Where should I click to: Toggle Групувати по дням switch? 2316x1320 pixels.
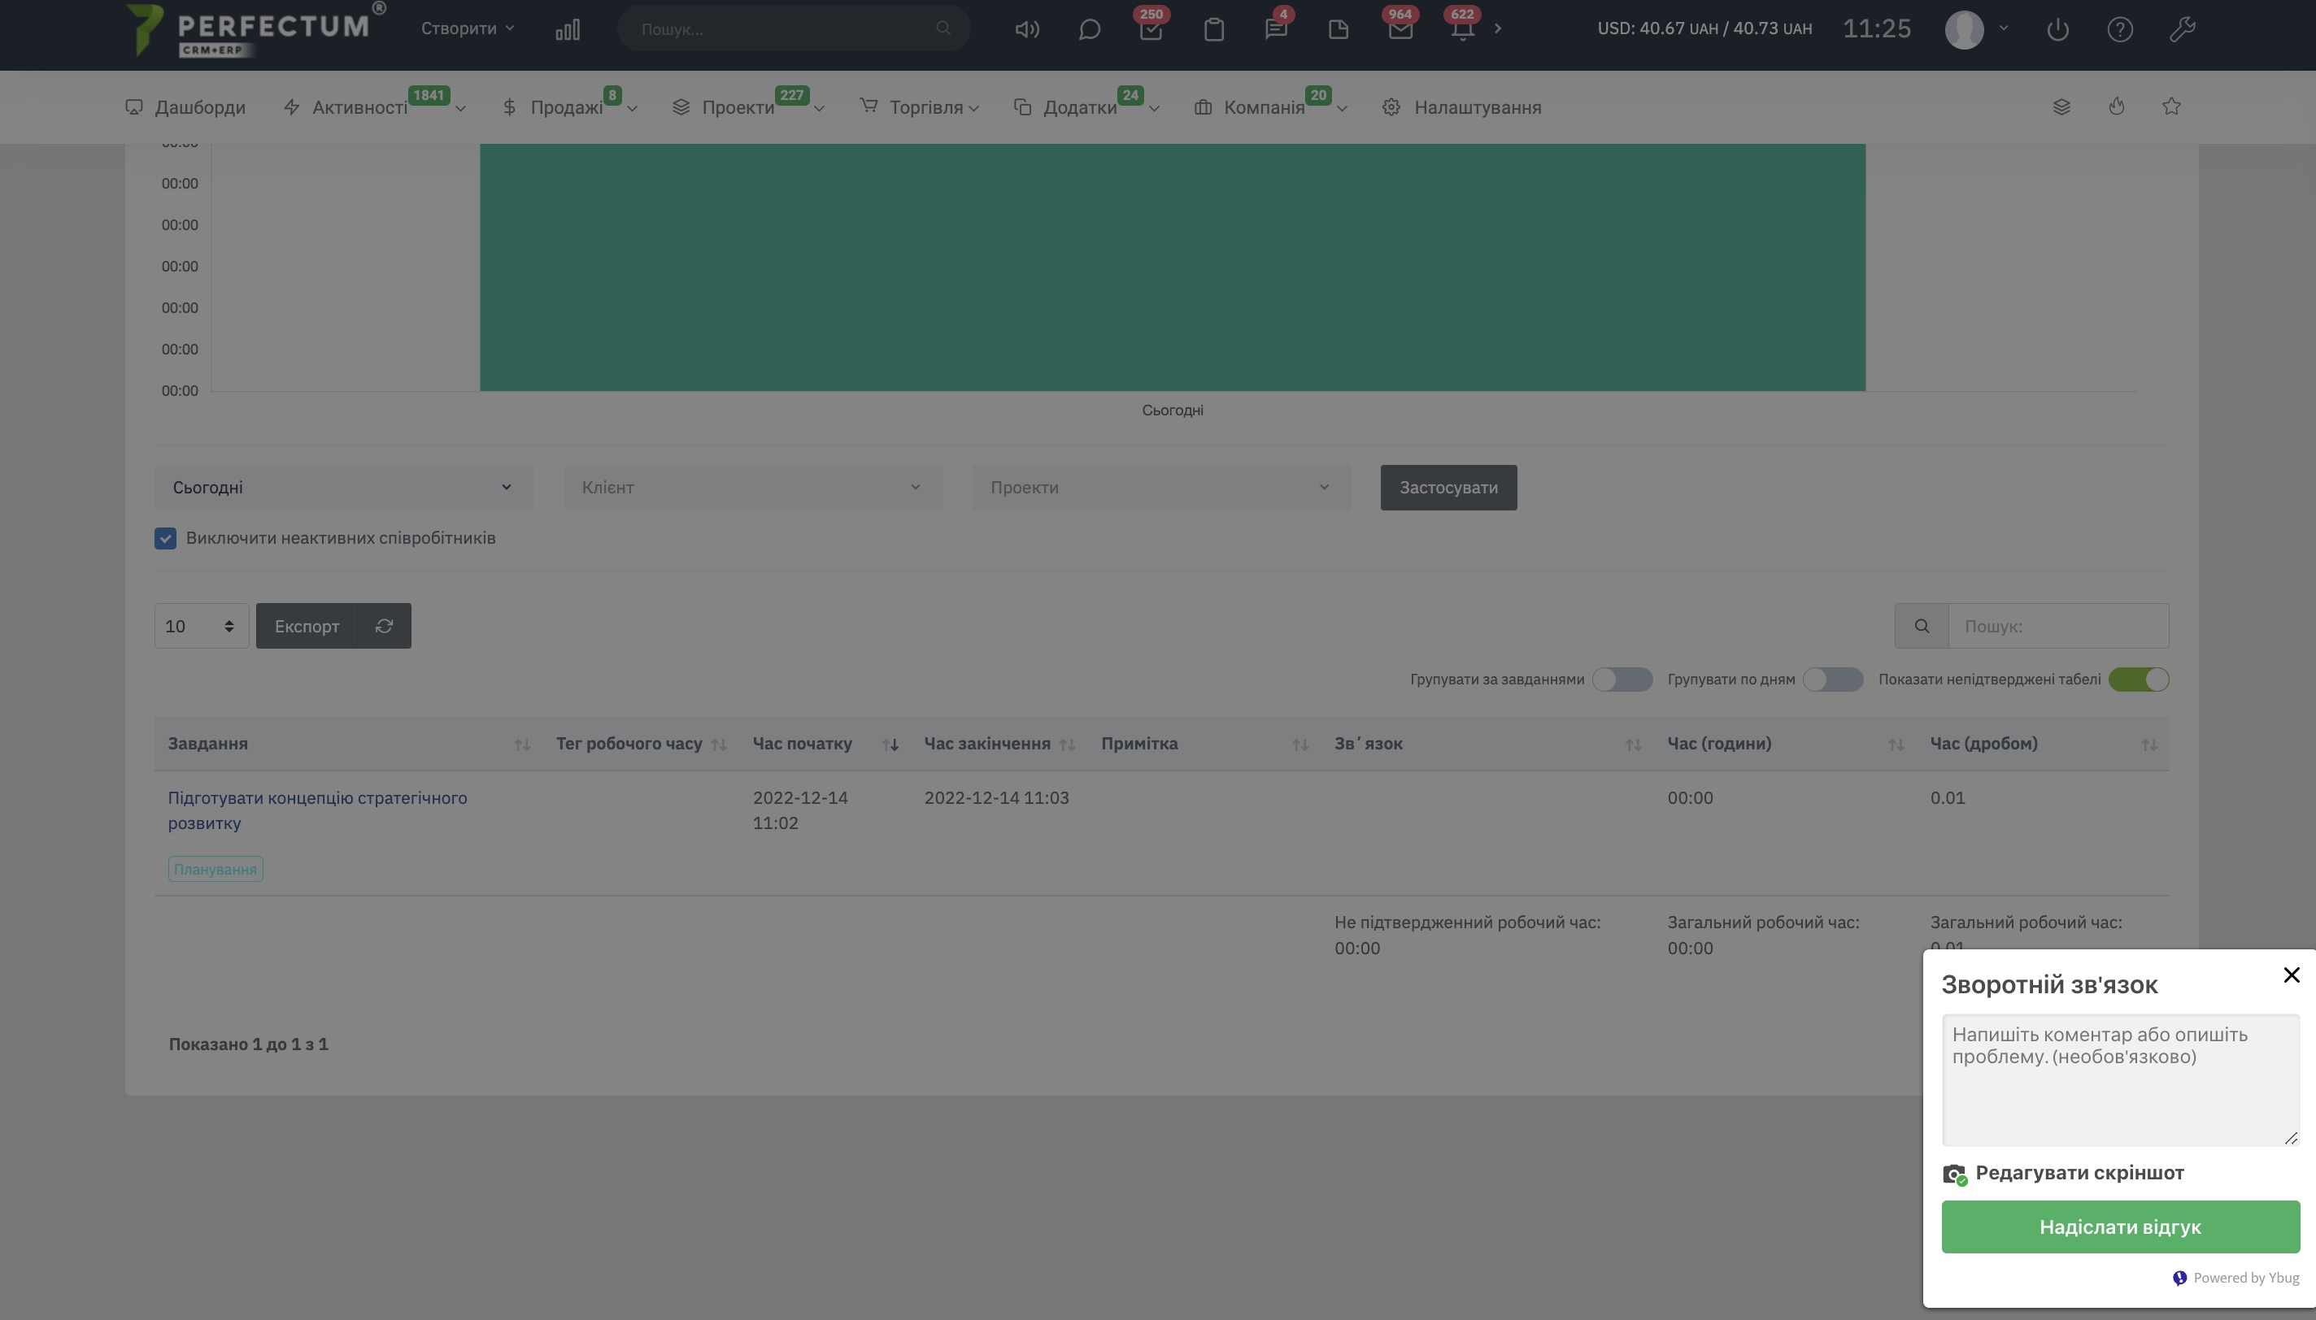click(x=1833, y=680)
